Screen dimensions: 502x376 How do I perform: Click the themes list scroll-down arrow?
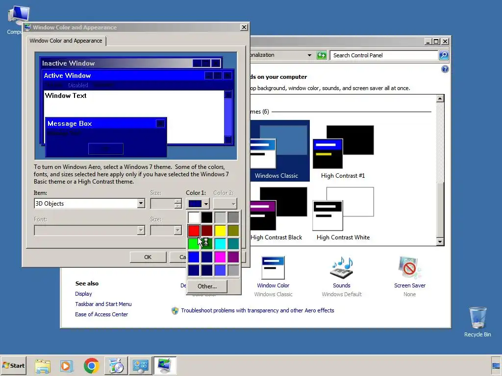click(440, 242)
